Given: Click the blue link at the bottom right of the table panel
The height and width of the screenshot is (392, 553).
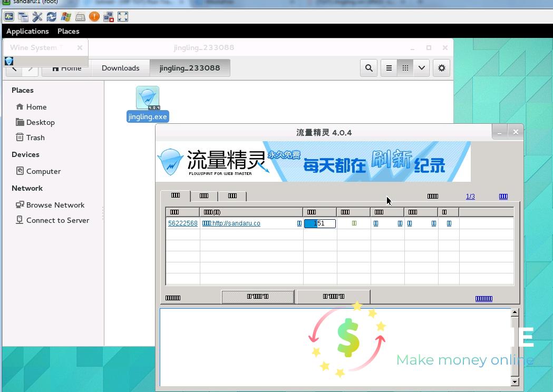Looking at the screenshot, I should pos(483,299).
